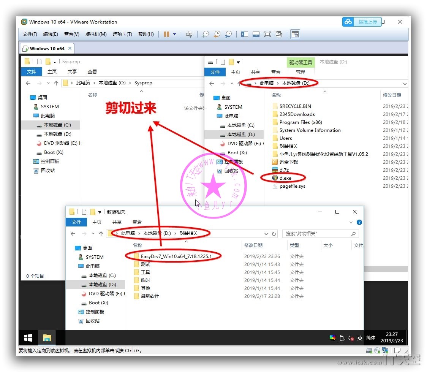This screenshot has width=427, height=372.
Task: Open the power options dropdown arrow beside pause
Action: [174, 34]
